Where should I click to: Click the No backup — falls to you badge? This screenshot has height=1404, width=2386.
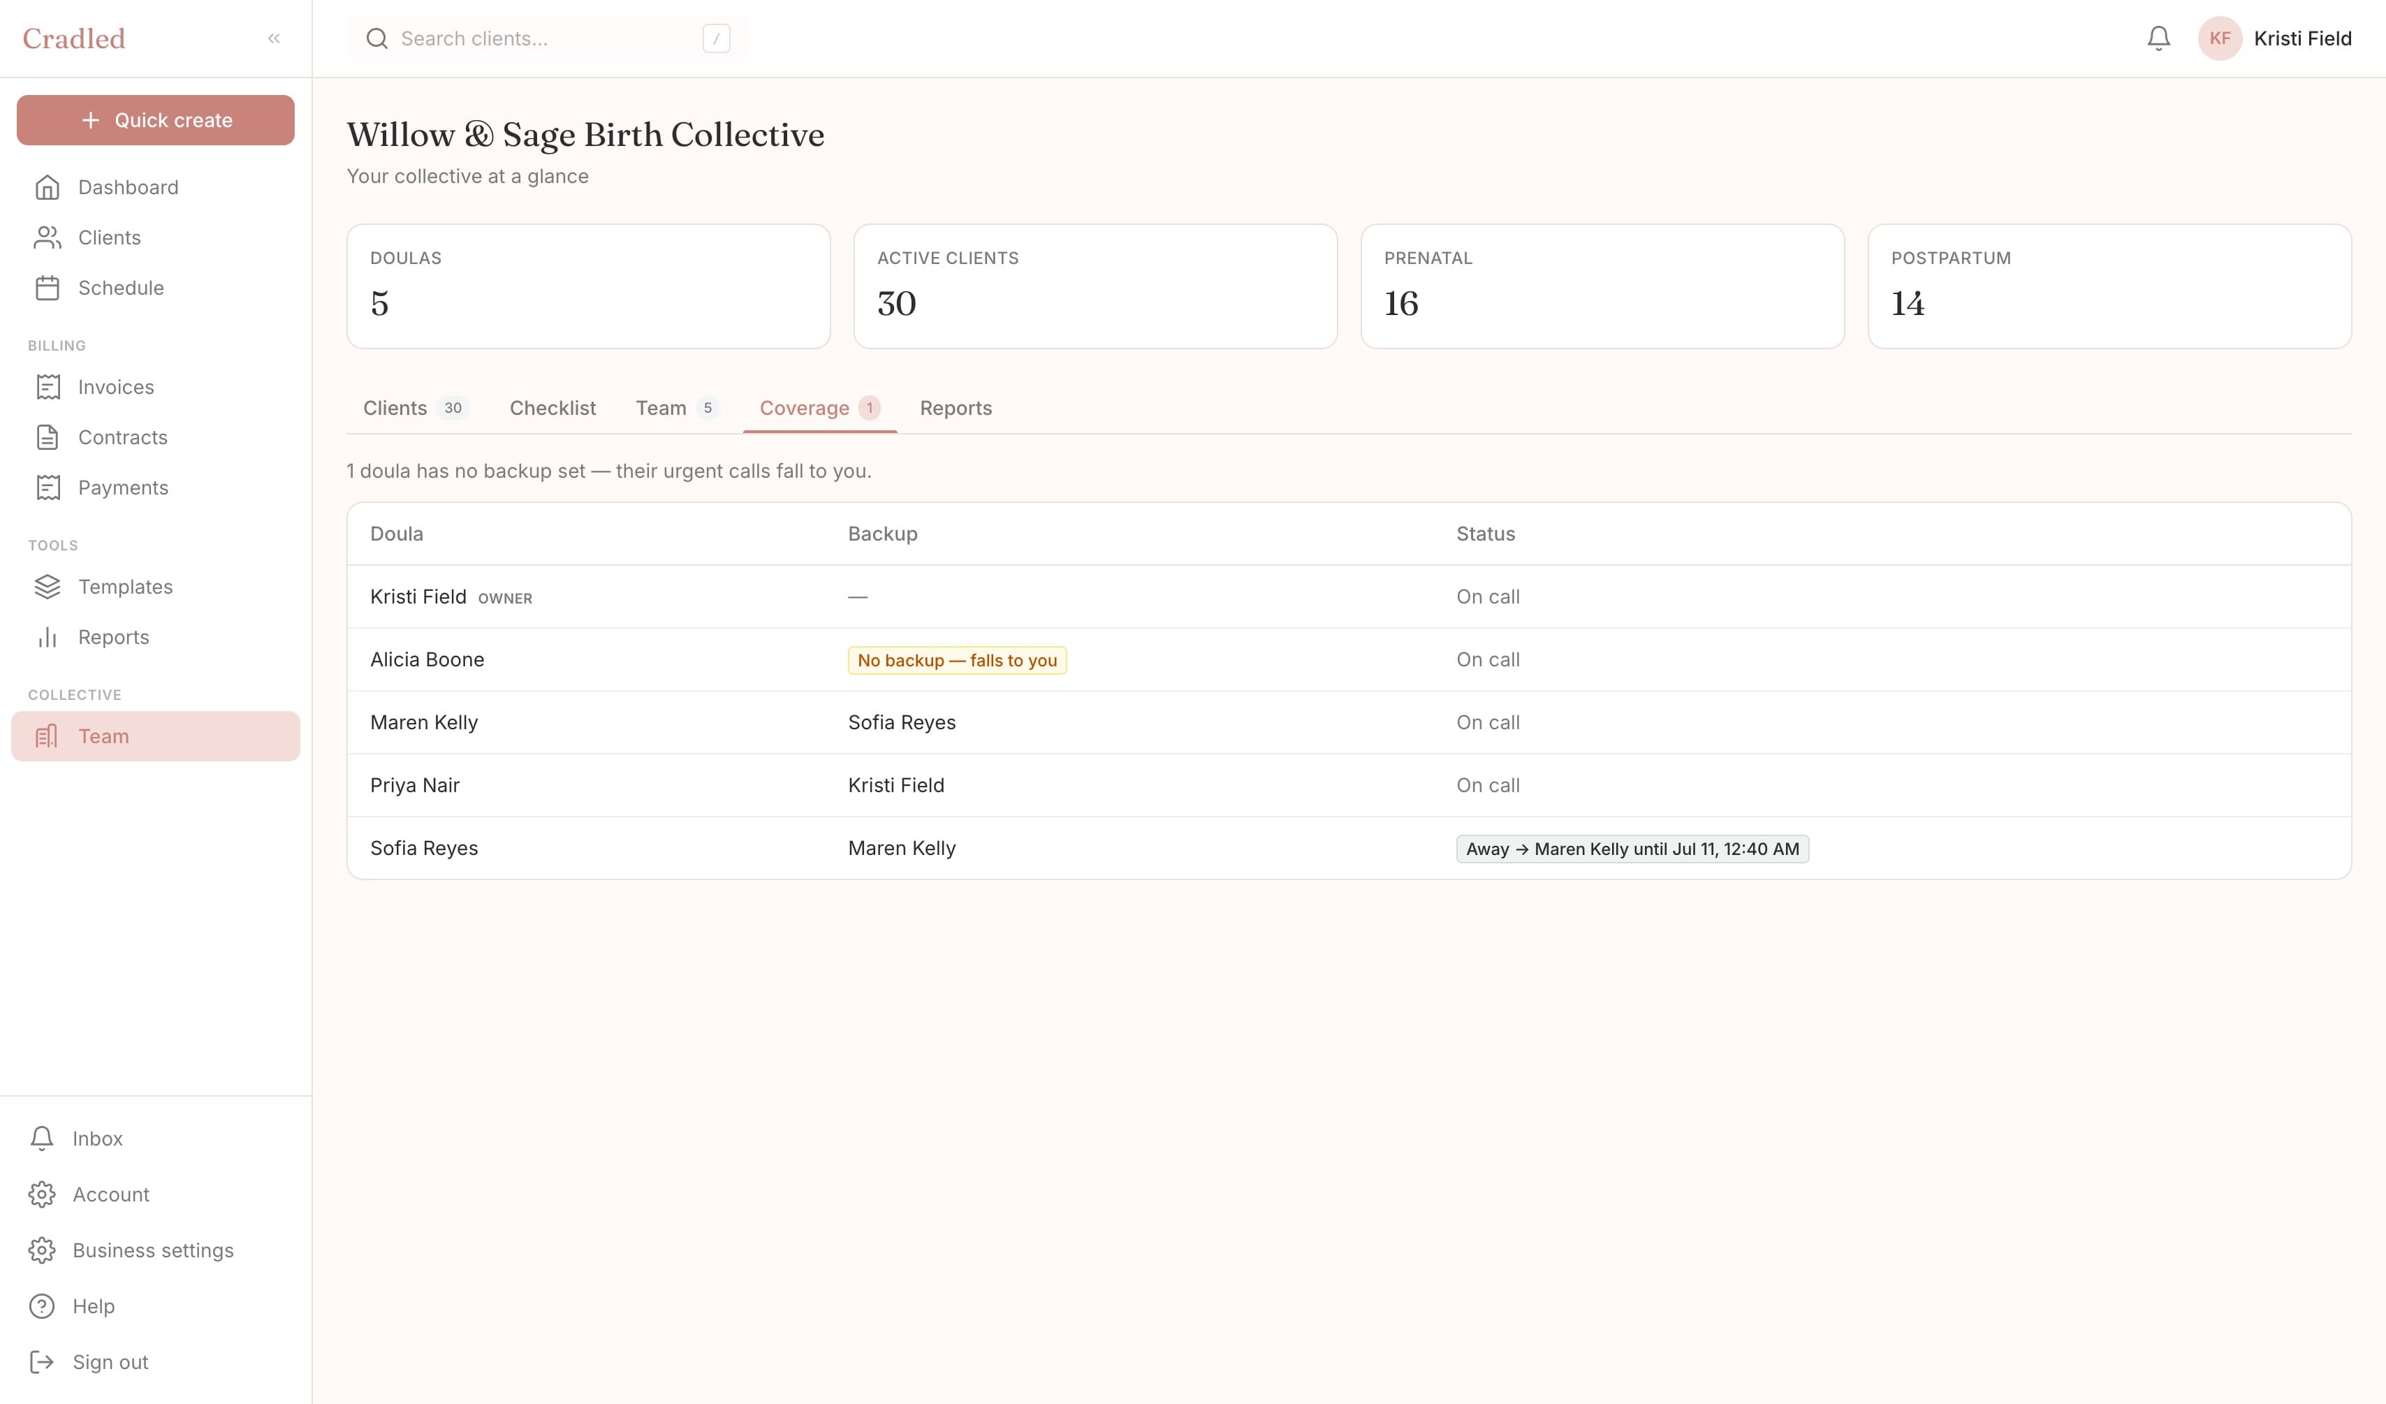(x=957, y=660)
